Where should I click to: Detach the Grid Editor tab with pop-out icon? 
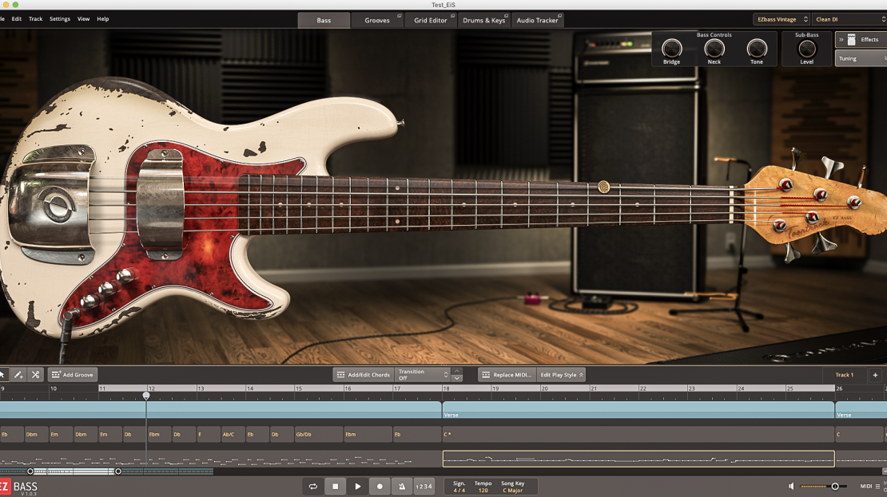click(x=452, y=16)
